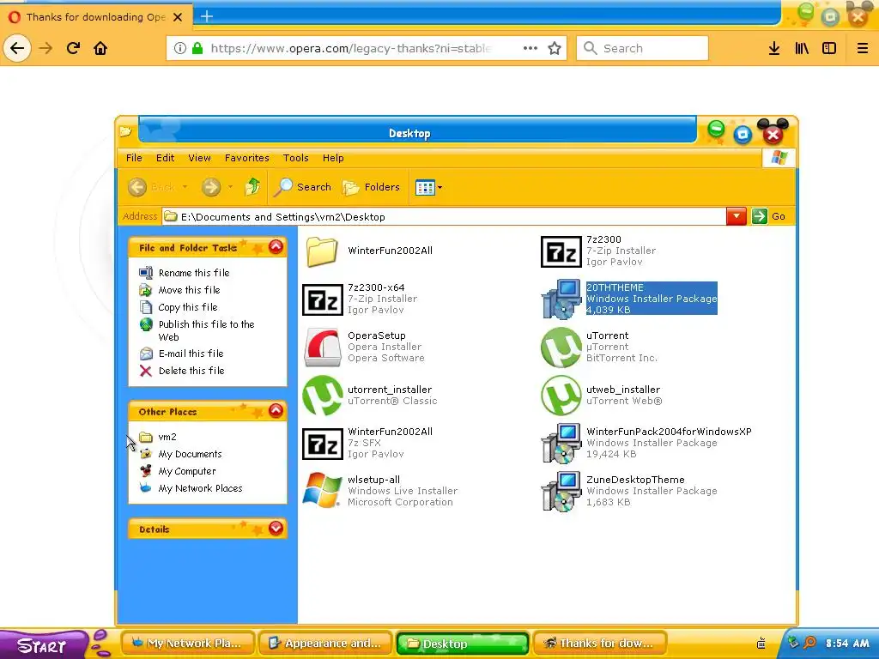
Task: Select the utweb_installer icon
Action: point(561,396)
